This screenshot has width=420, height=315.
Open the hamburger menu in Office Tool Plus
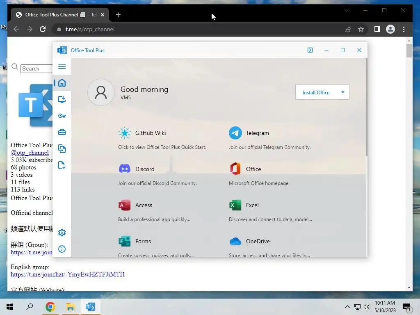[62, 66]
